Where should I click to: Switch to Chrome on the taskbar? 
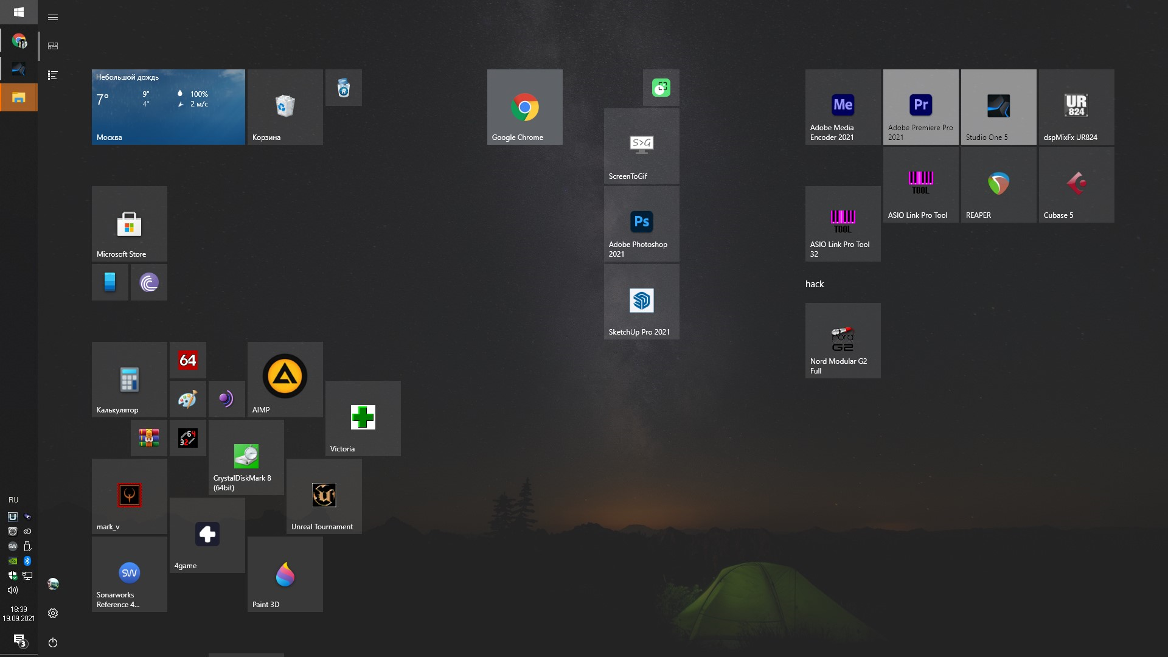[19, 41]
